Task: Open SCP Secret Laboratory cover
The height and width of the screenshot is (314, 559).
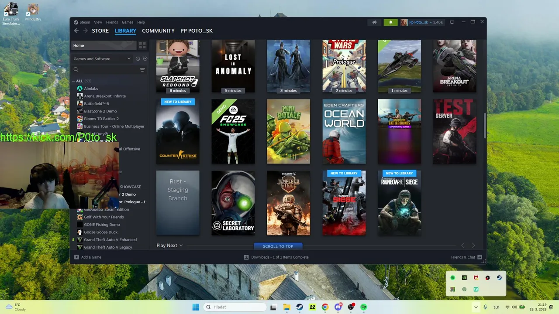Action: [x=233, y=203]
